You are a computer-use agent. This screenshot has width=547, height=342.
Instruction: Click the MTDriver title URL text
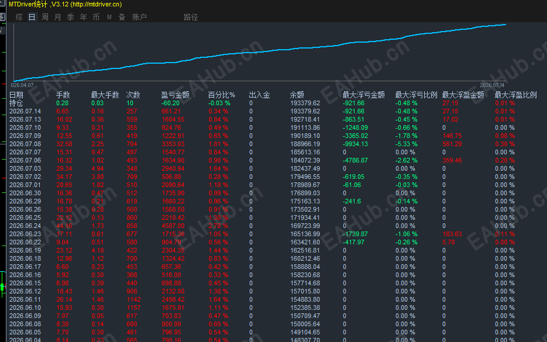(x=96, y=5)
